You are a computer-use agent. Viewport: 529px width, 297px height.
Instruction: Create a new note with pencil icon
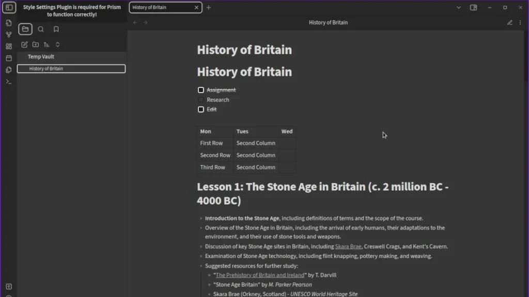(24, 44)
